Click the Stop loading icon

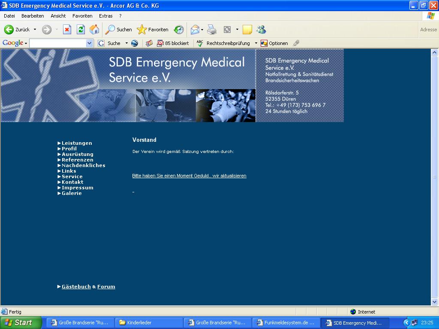click(67, 30)
